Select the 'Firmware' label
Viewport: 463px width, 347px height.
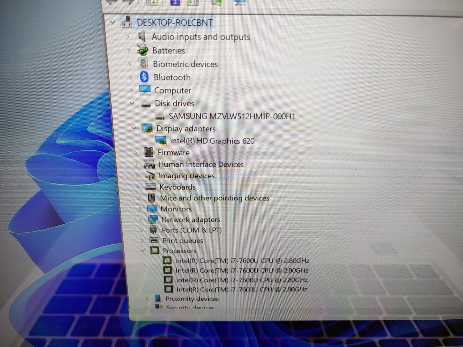(x=174, y=153)
